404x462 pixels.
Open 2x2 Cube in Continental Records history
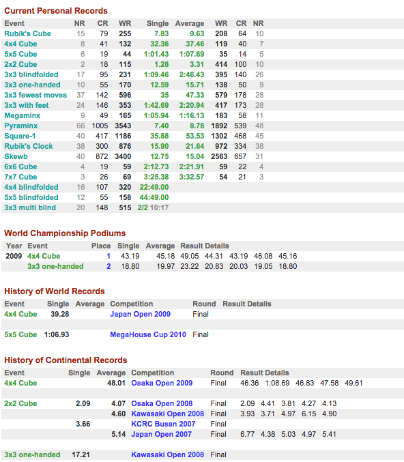[20, 403]
